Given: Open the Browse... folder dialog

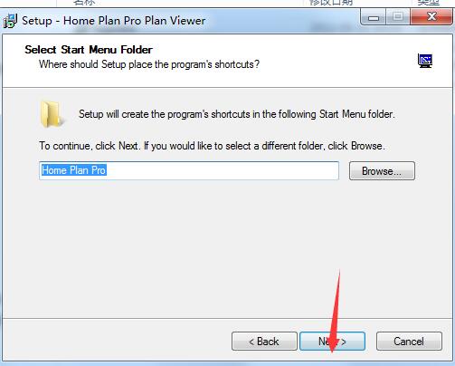Looking at the screenshot, I should click(x=382, y=171).
